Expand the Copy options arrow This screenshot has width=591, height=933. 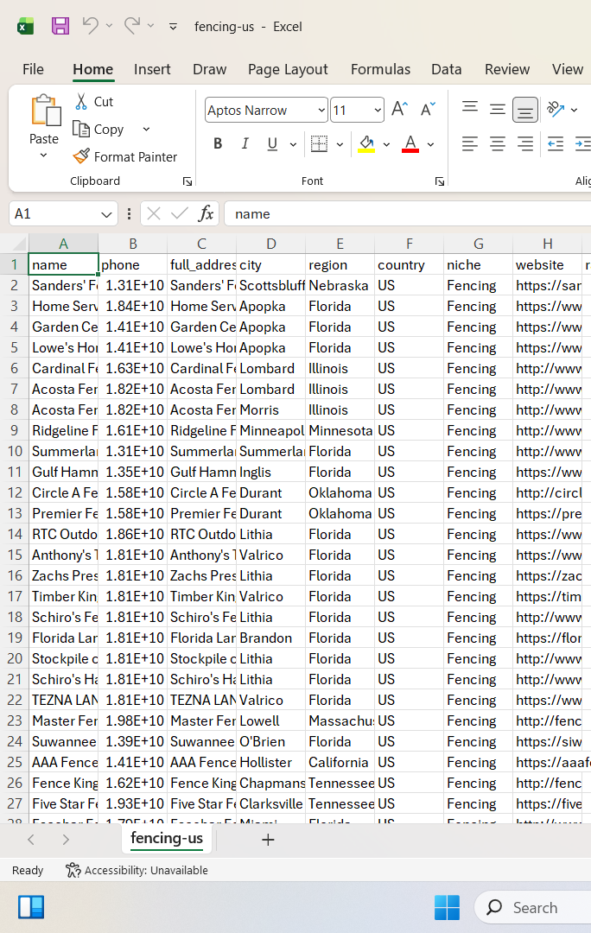tap(146, 129)
